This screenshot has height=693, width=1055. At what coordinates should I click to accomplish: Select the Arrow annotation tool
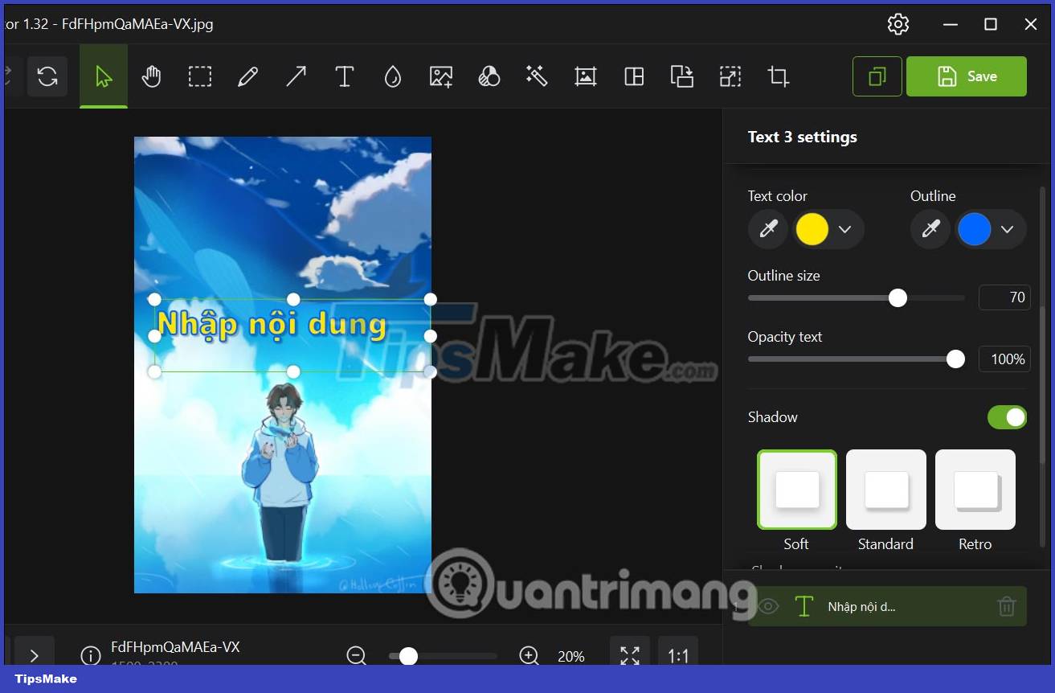(296, 76)
